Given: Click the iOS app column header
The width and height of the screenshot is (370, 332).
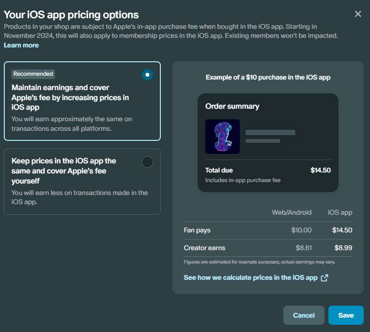Looking at the screenshot, I should click(x=340, y=212).
